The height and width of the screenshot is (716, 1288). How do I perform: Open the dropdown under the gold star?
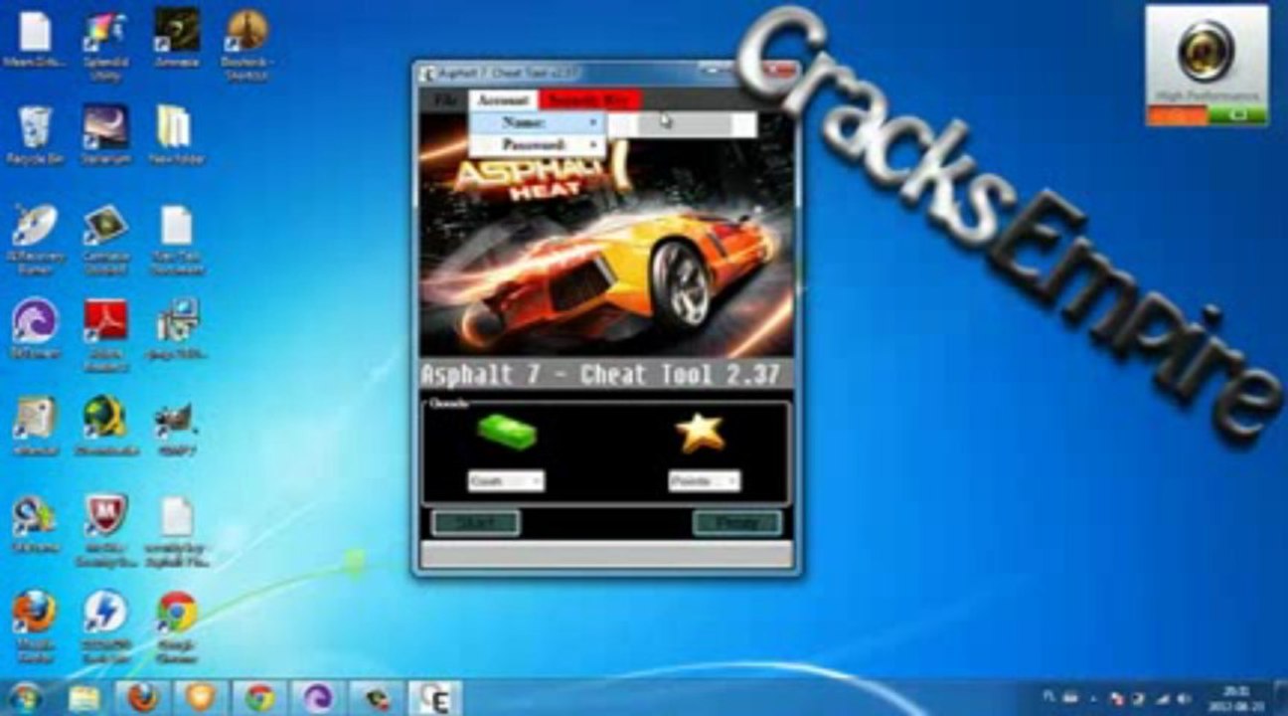(705, 481)
